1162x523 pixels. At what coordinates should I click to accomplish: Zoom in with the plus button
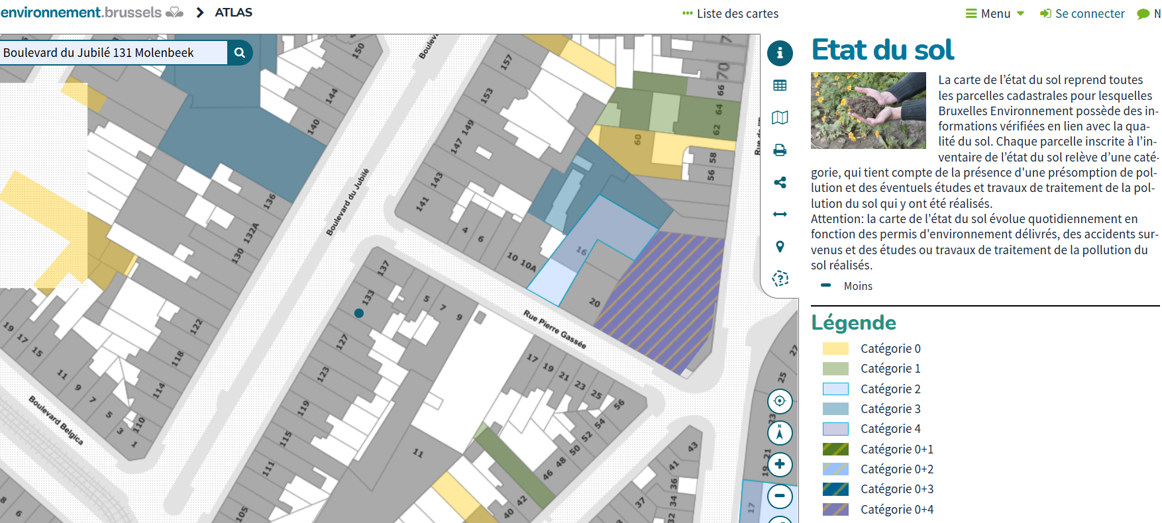780,464
